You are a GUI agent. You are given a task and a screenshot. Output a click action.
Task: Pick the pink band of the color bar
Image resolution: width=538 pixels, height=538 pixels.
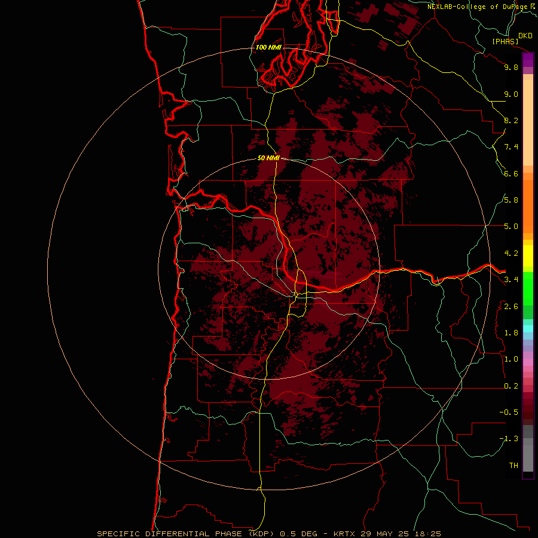pos(528,362)
